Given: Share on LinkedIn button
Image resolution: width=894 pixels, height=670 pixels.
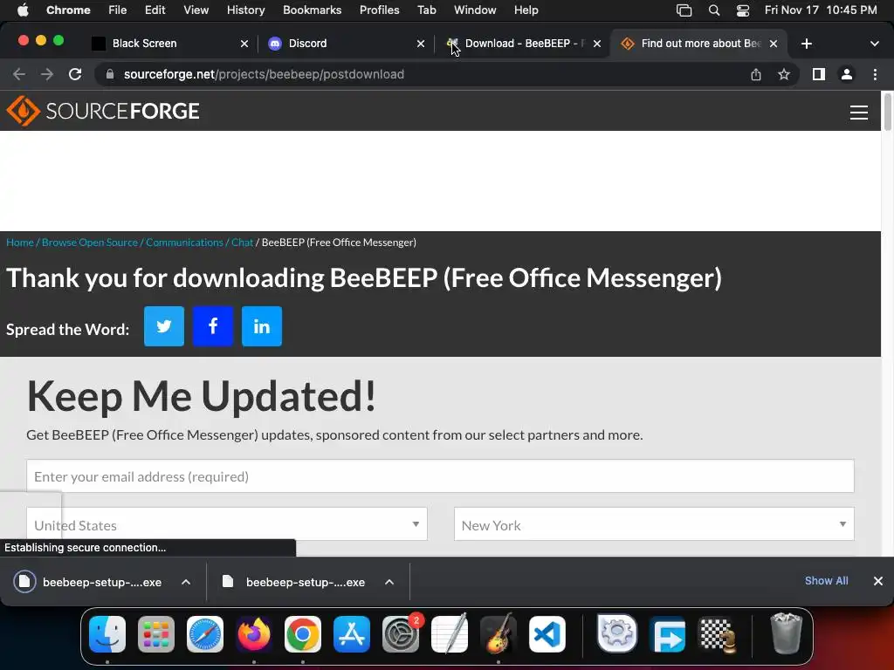Looking at the screenshot, I should [x=262, y=326].
